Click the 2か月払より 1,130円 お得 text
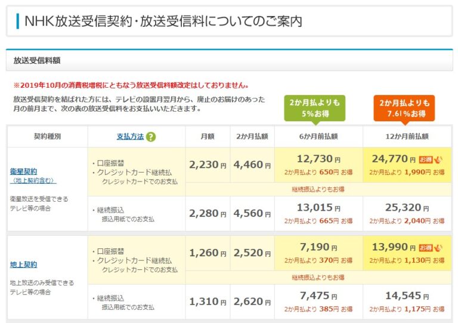The height and width of the screenshot is (323, 458). 407,260
